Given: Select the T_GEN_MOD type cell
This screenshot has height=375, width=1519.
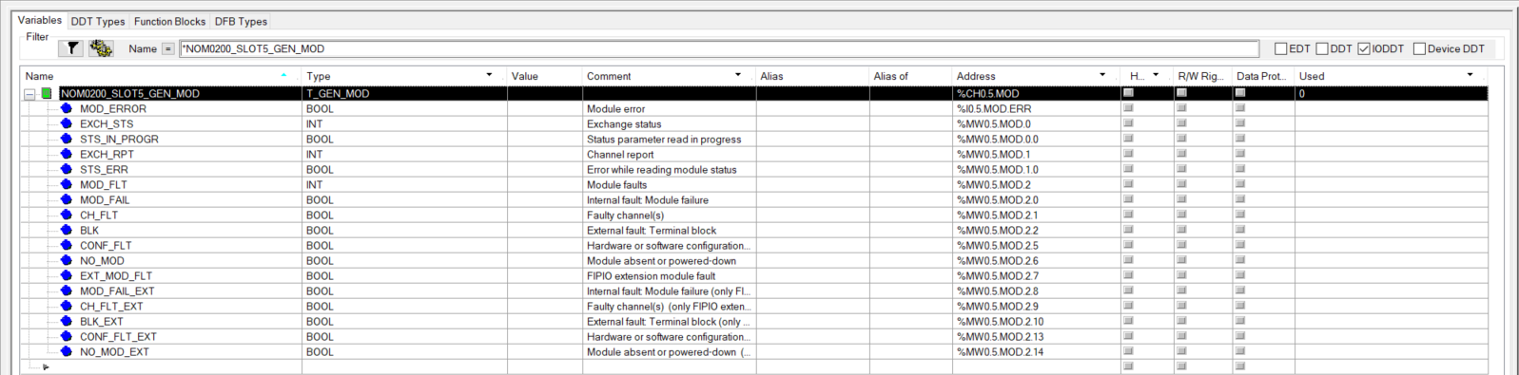Looking at the screenshot, I should coord(404,94).
